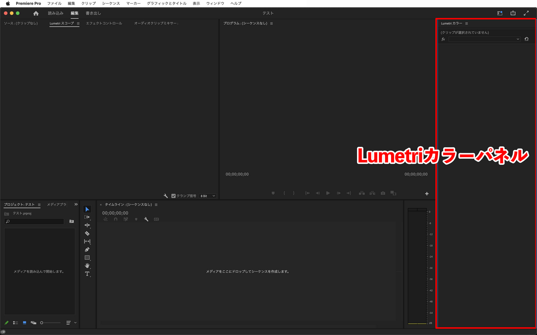Open the Lumetri Scopes wrench settings
The image size is (537, 335).
166,196
